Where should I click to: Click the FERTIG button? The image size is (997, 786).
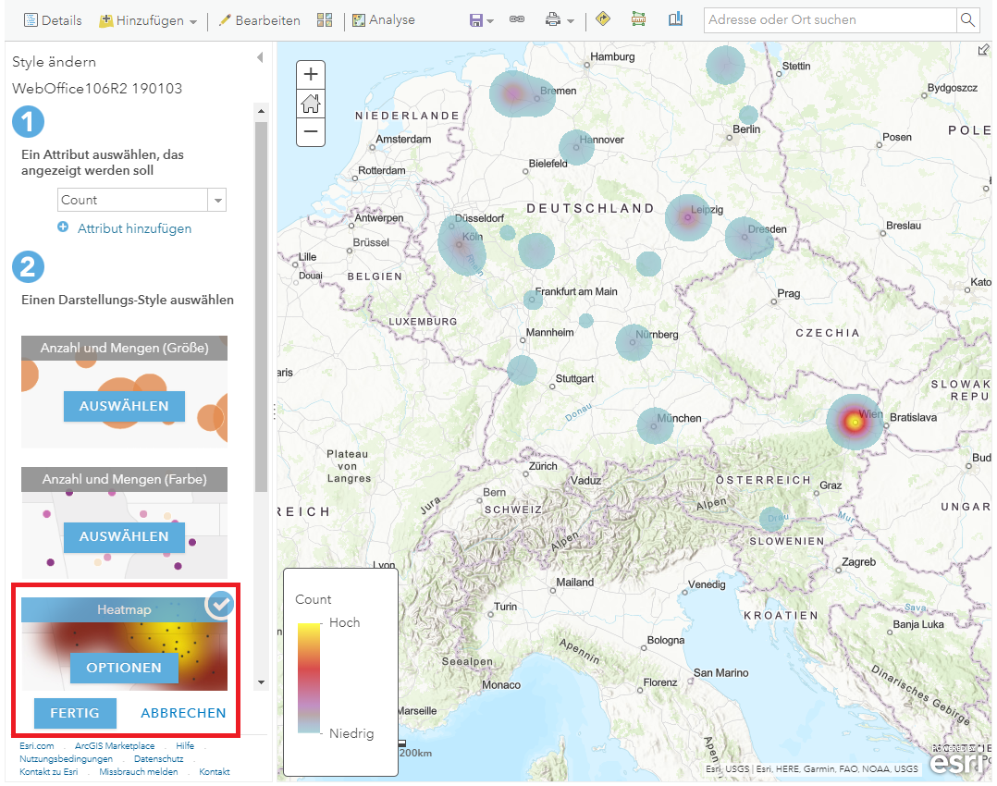point(75,713)
